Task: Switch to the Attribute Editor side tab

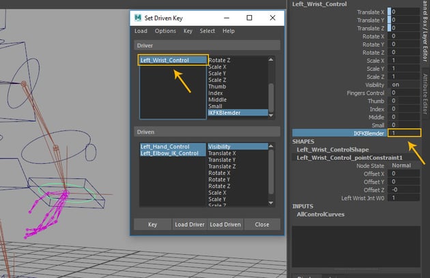Action: (x=425, y=94)
